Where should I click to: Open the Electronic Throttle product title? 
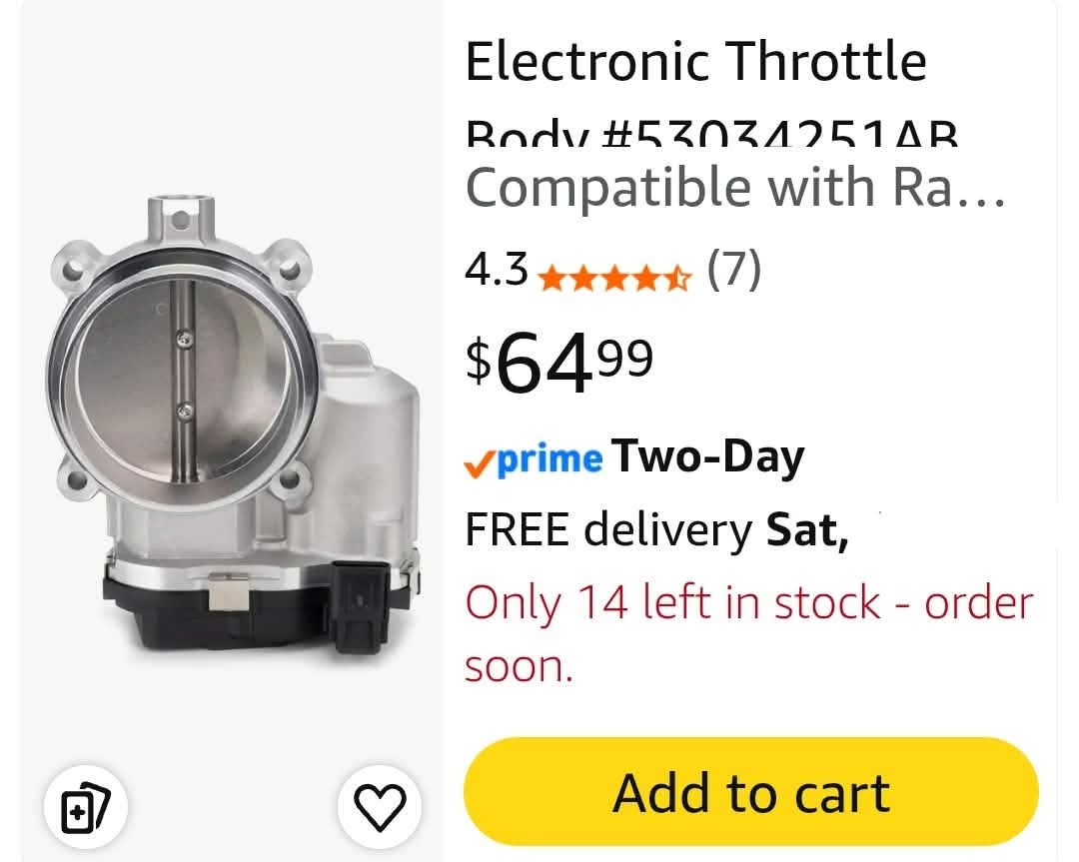pos(695,61)
